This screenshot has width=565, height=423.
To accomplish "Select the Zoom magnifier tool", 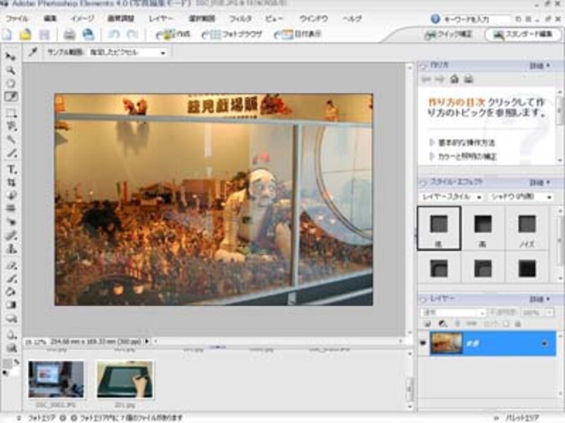I will click(x=11, y=70).
